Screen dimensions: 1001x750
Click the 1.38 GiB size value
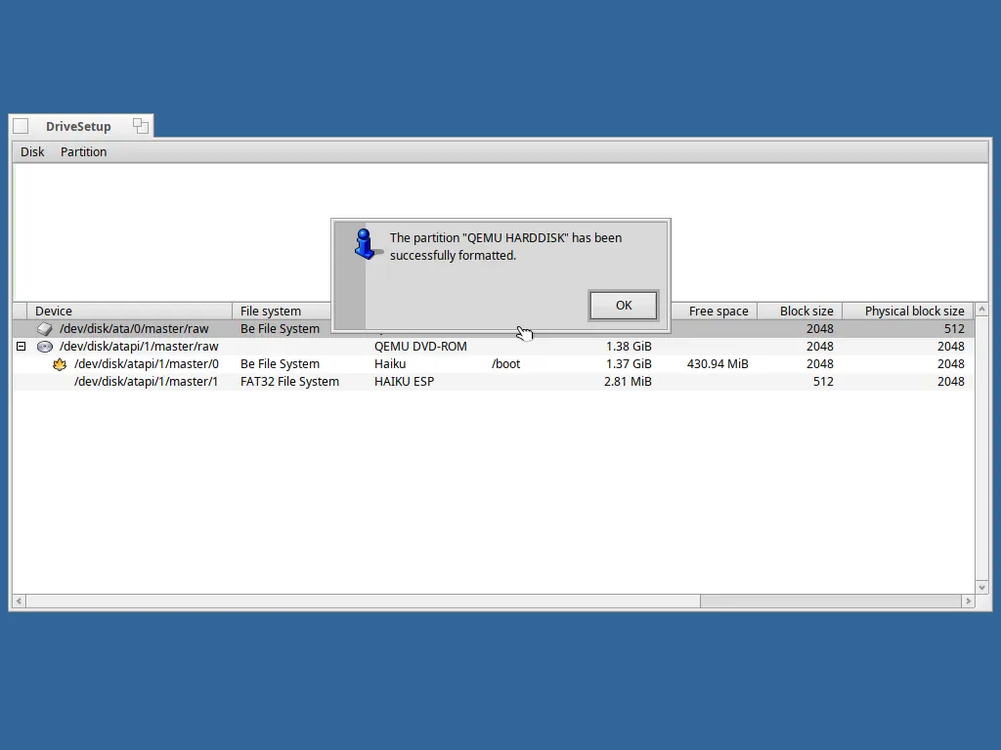629,347
